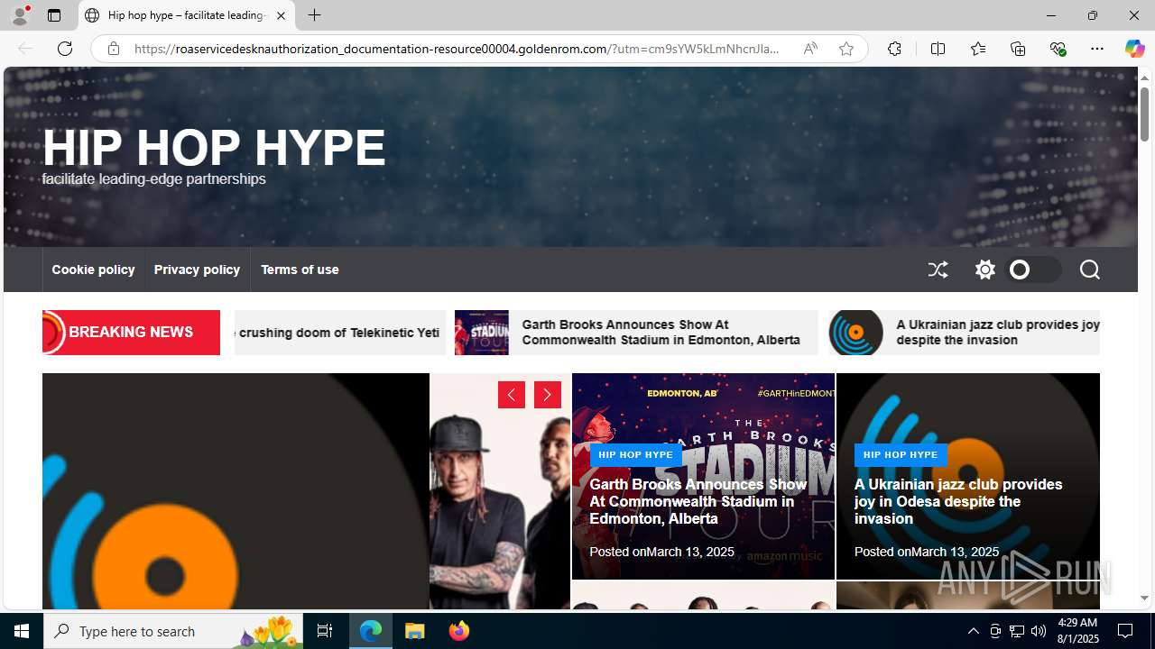Open Terms of use menu item
The width and height of the screenshot is (1155, 649).
pos(300,270)
